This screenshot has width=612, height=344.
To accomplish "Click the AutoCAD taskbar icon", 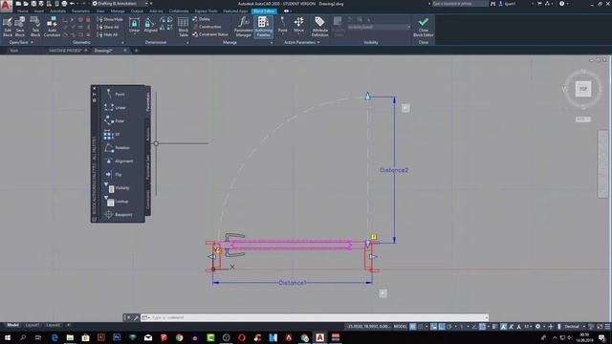I will [x=319, y=337].
